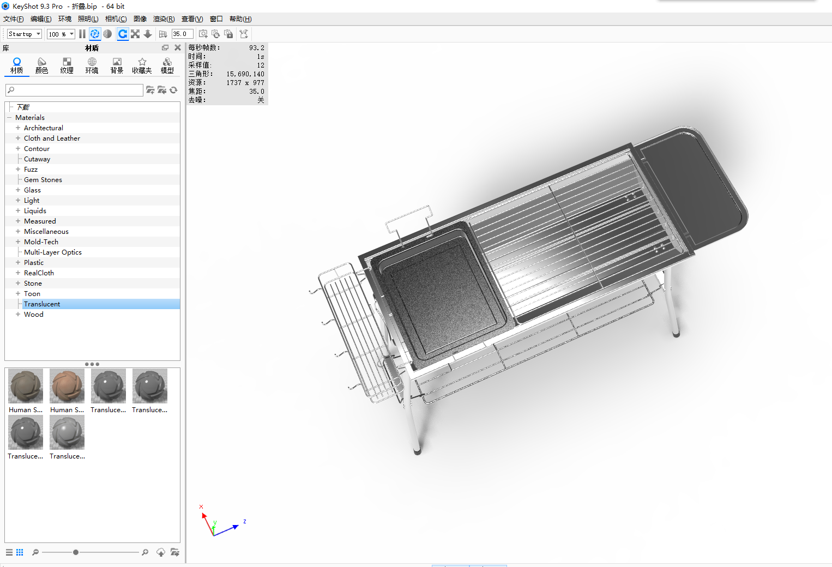Switch thumbnails to list view
The width and height of the screenshot is (832, 567).
(x=9, y=552)
